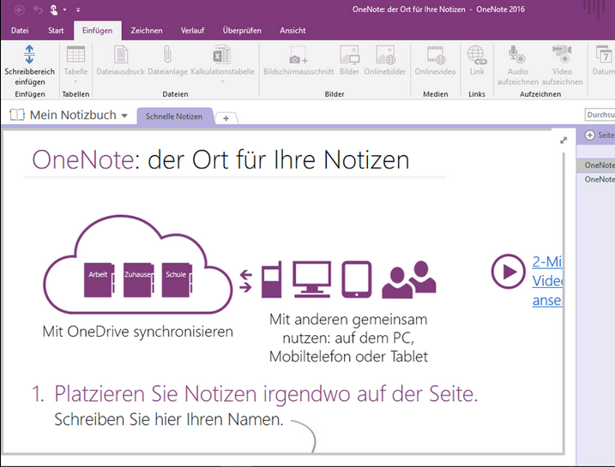Open the Datei menu
615x467 pixels.
[x=20, y=30]
